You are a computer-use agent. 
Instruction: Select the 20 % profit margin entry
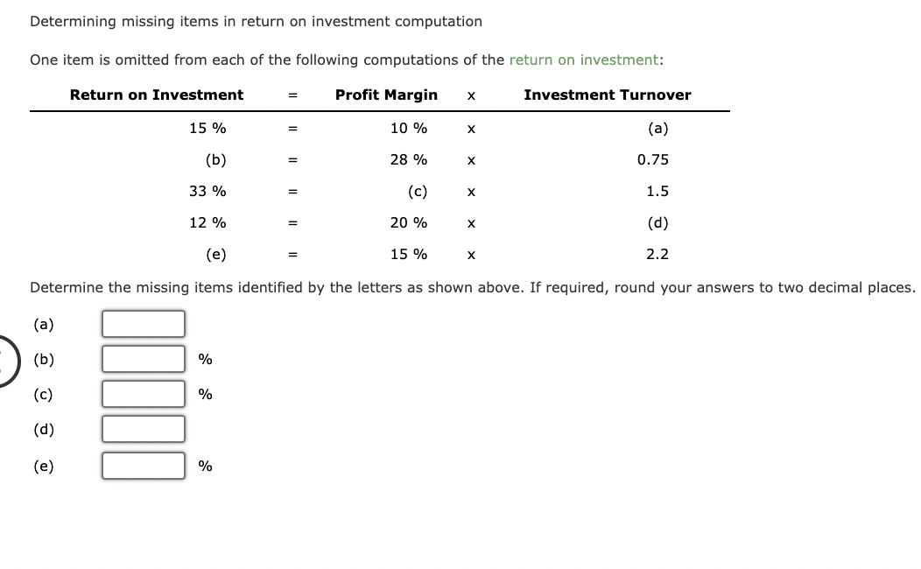pos(410,222)
